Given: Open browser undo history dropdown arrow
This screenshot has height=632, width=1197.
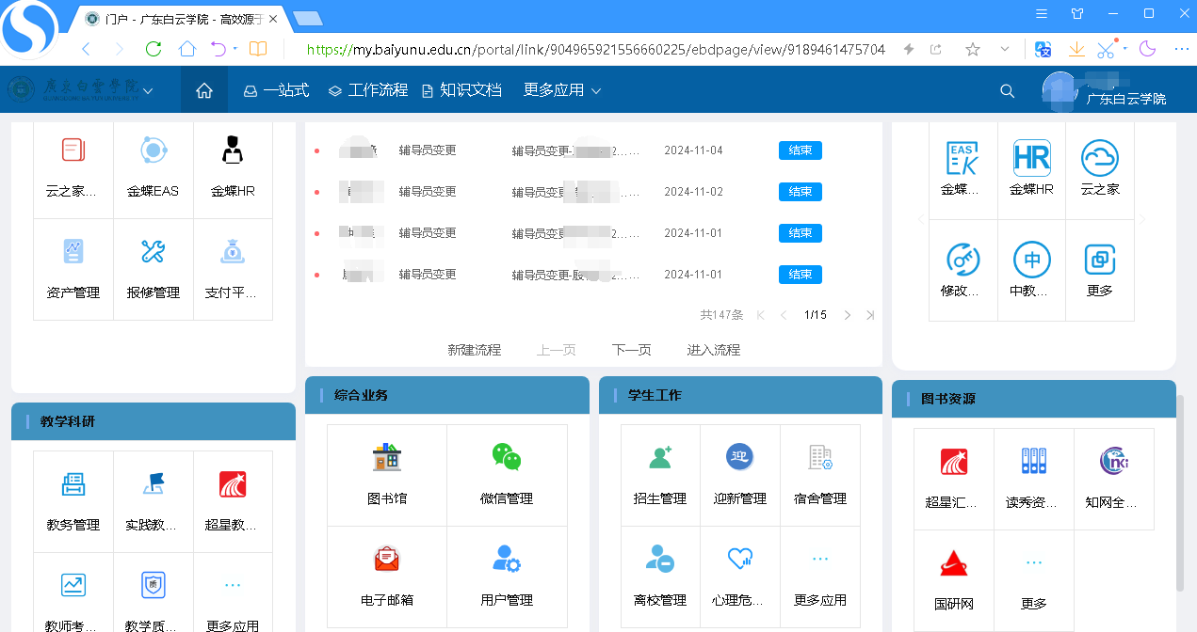Looking at the screenshot, I should point(235,49).
